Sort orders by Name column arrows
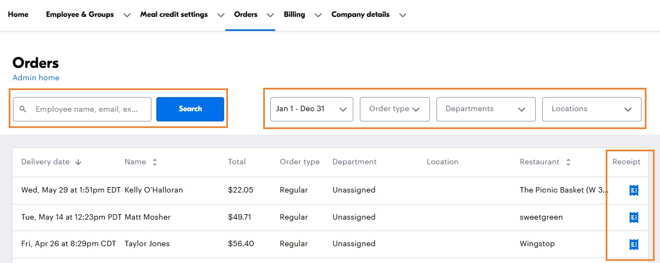The width and height of the screenshot is (660, 263). point(155,162)
